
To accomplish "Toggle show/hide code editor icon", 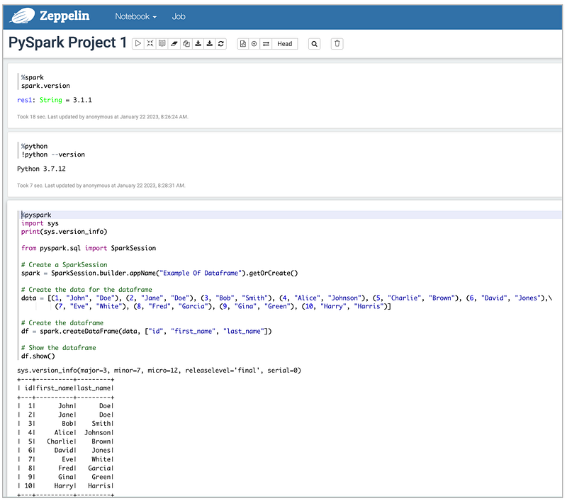I will point(150,44).
